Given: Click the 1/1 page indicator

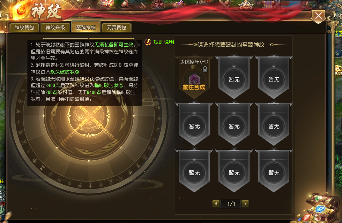Looking at the screenshot, I should coord(231,204).
